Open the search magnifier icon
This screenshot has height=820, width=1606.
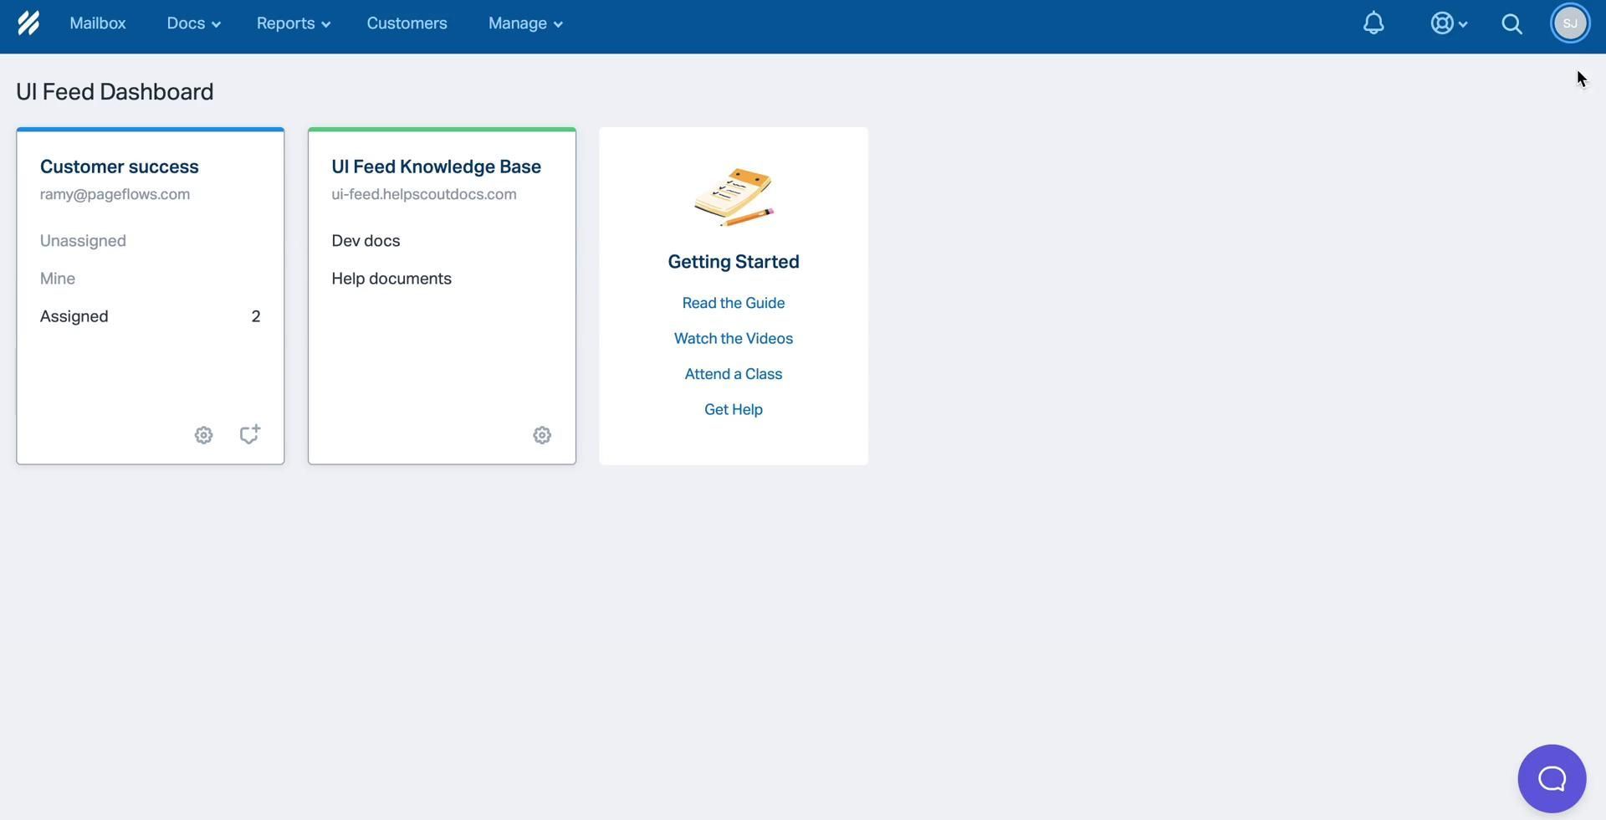click(x=1511, y=23)
